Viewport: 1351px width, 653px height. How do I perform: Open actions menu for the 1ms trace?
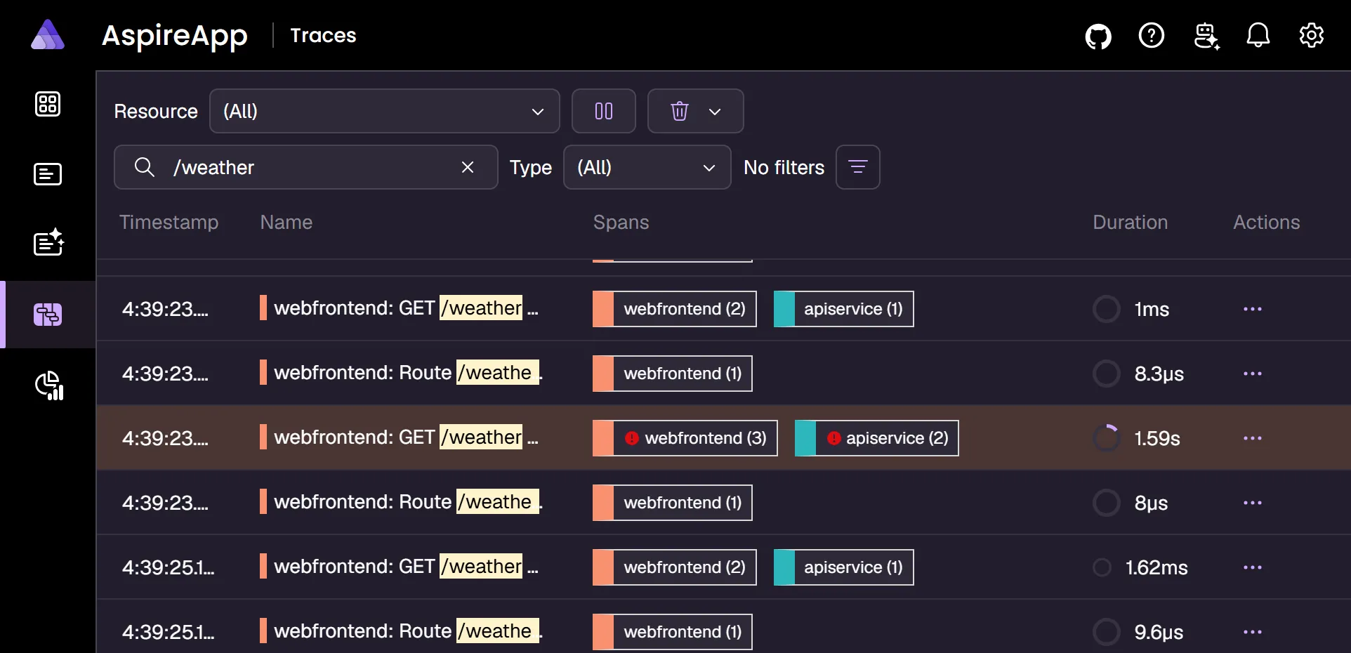[1253, 309]
